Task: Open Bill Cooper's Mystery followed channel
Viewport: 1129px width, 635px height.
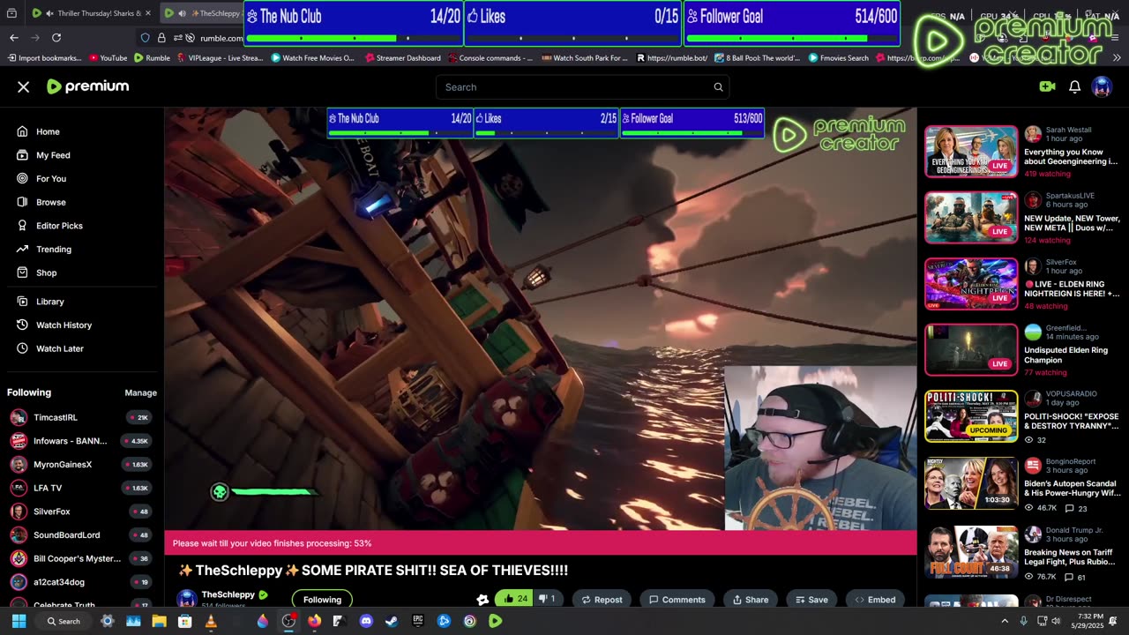Action: [x=82, y=558]
